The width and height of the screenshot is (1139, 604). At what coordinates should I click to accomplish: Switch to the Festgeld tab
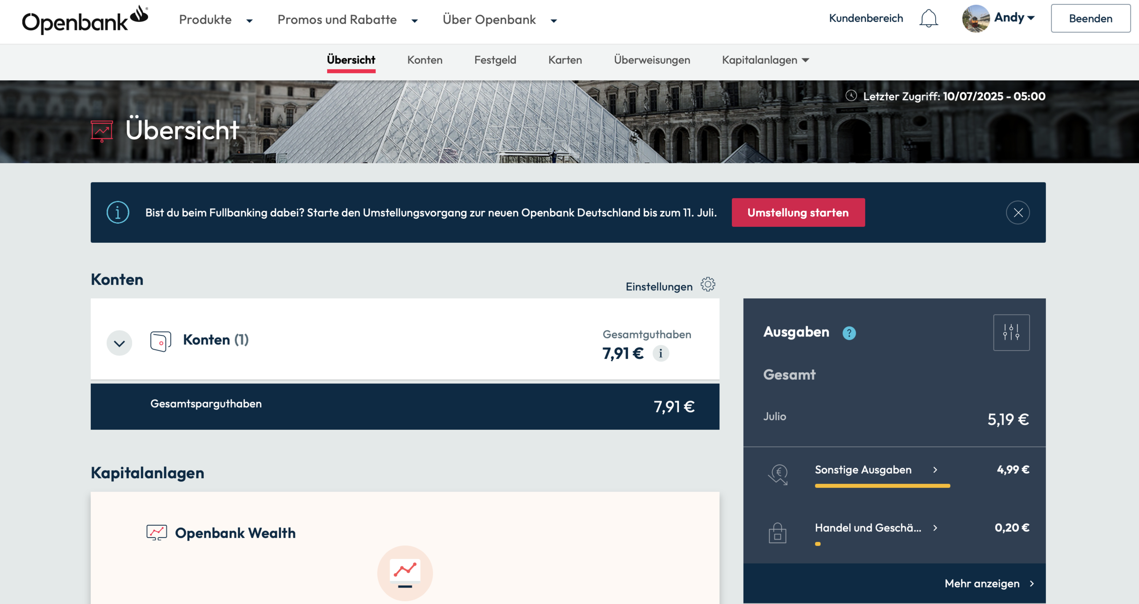[495, 60]
